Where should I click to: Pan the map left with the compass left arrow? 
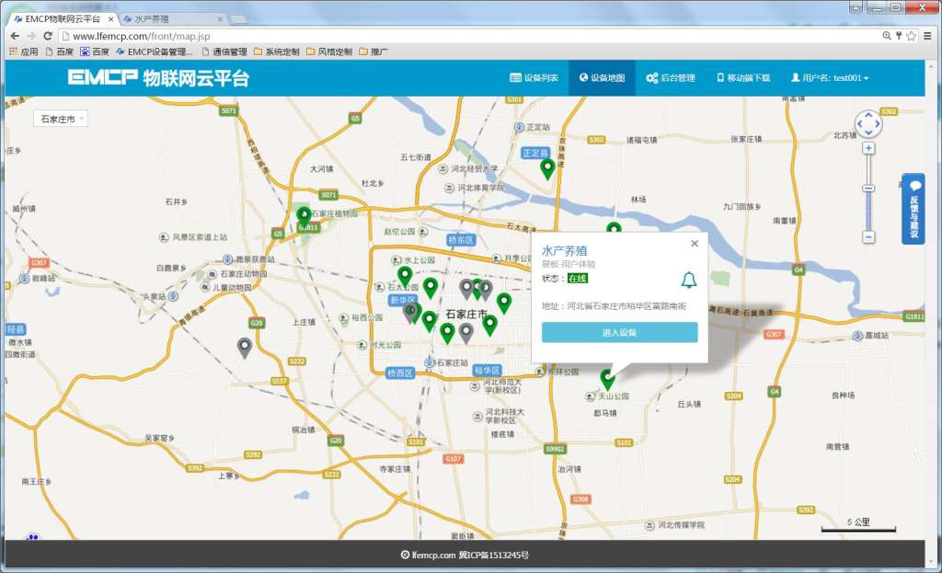point(859,124)
